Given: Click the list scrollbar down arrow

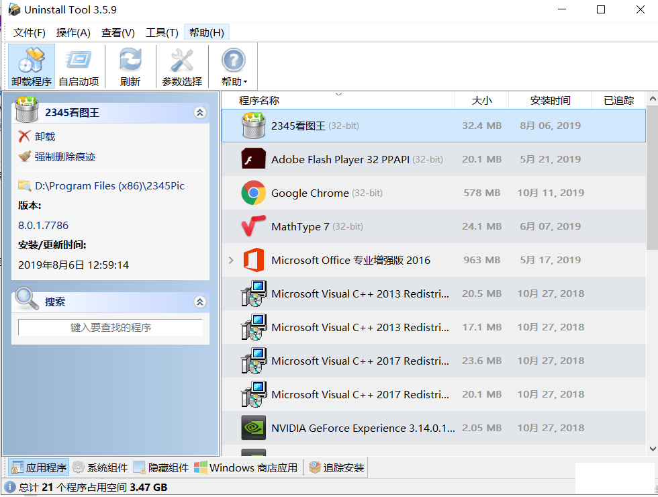Looking at the screenshot, I should point(653,449).
